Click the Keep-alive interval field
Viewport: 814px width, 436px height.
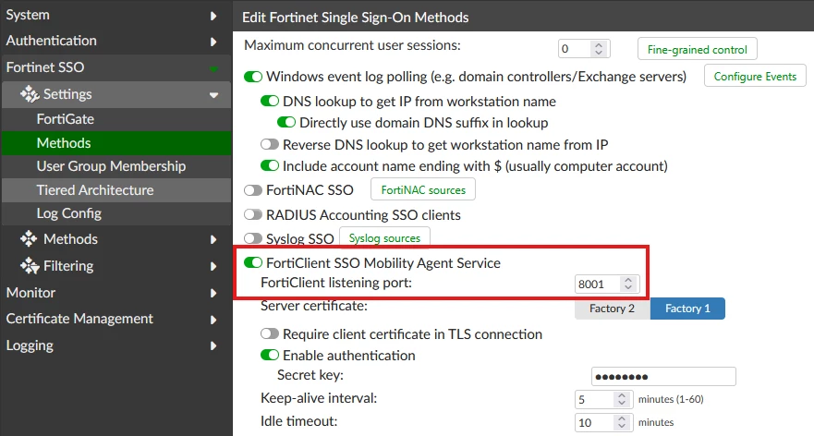tap(603, 399)
